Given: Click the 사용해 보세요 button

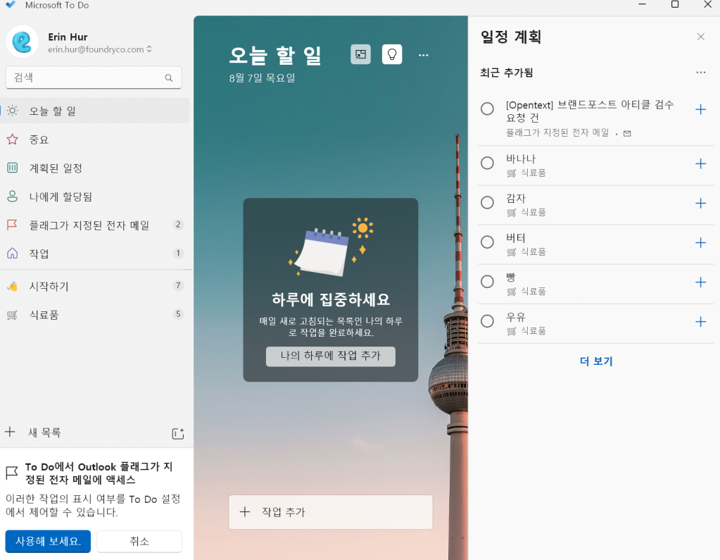Looking at the screenshot, I should pos(48,541).
